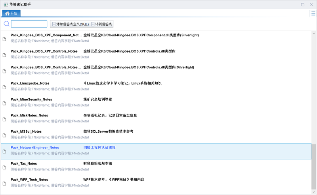
Task: Click 添加便签表定义(SQL) button
Action: [x=71, y=24]
